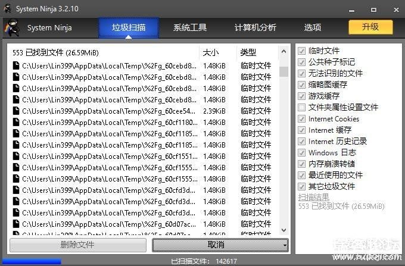Click the file list scroll-down arrow

pyautogui.click(x=283, y=230)
